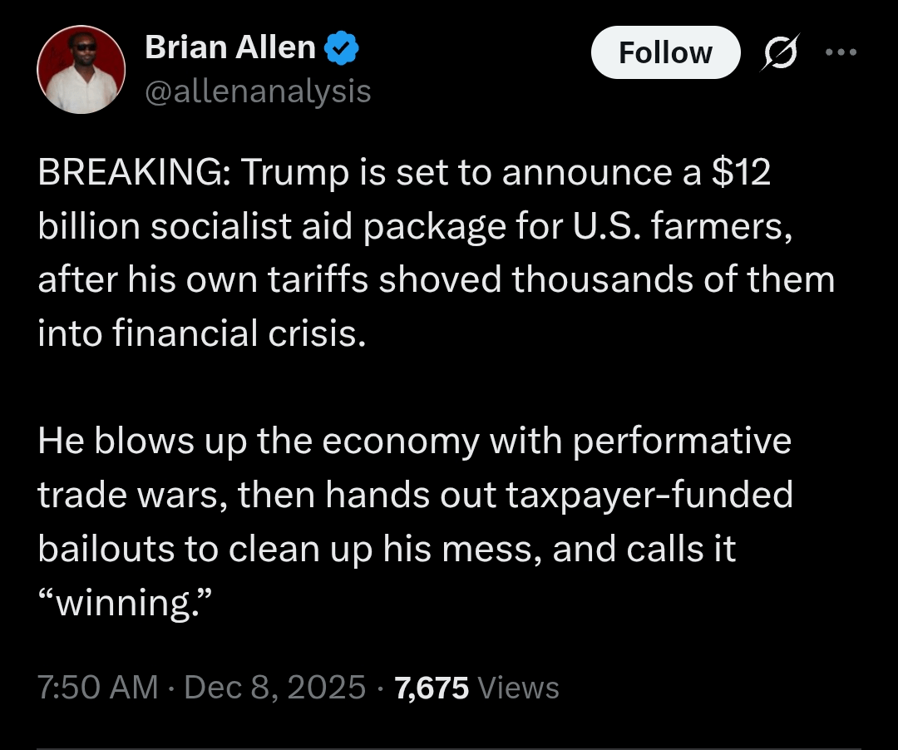Viewport: 898px width, 750px height.
Task: Click the "trade wars," phrase
Action: pyautogui.click(x=132, y=496)
